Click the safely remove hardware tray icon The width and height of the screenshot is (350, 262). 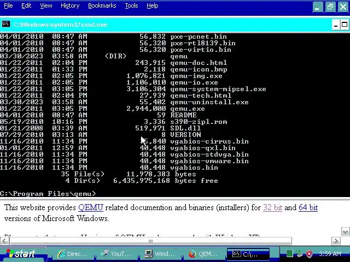pos(299,253)
